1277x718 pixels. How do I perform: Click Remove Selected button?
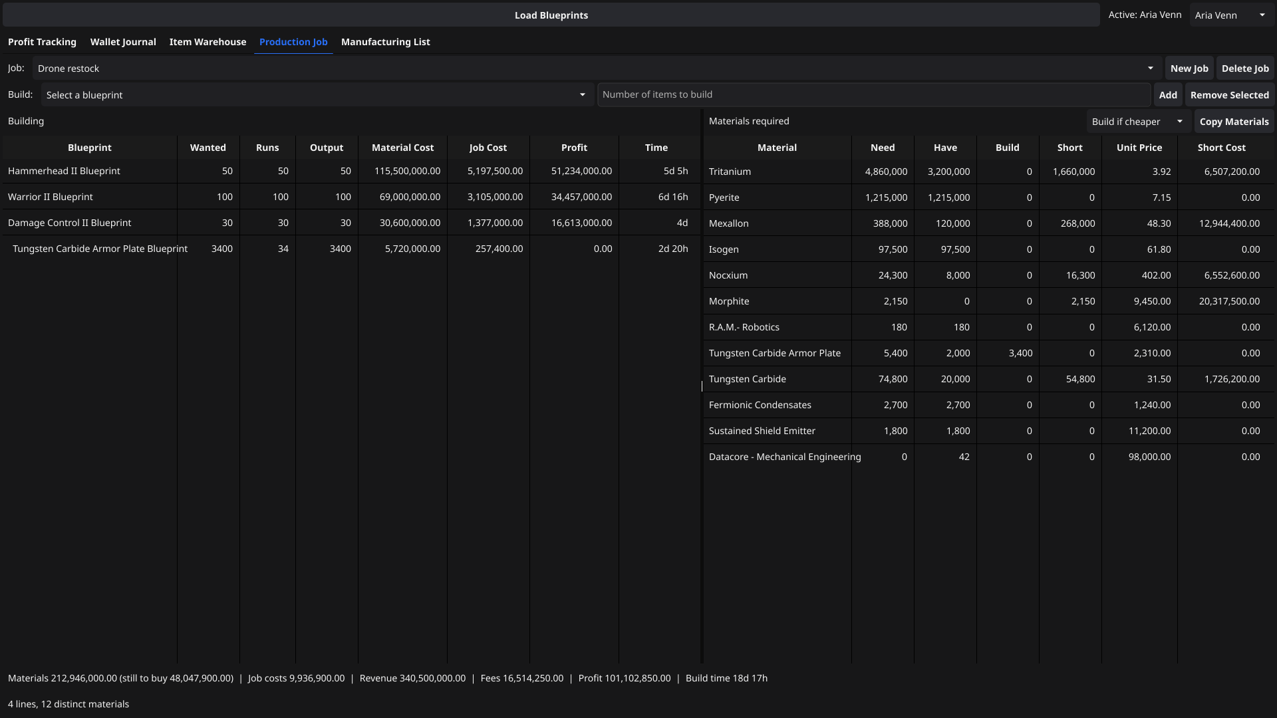tap(1229, 95)
